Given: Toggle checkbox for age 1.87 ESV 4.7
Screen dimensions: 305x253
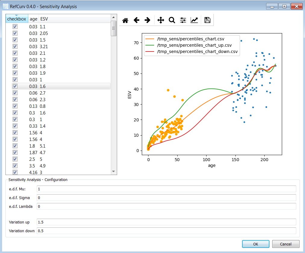Looking at the screenshot, I should [x=15, y=152].
